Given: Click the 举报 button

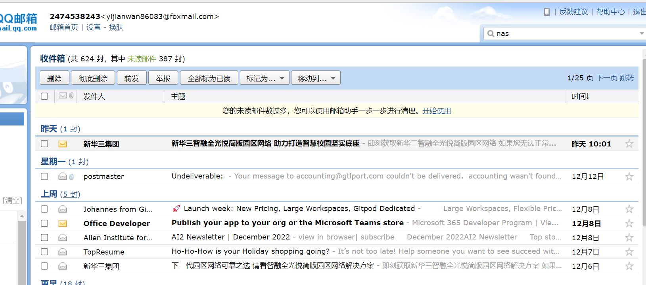Looking at the screenshot, I should point(163,78).
